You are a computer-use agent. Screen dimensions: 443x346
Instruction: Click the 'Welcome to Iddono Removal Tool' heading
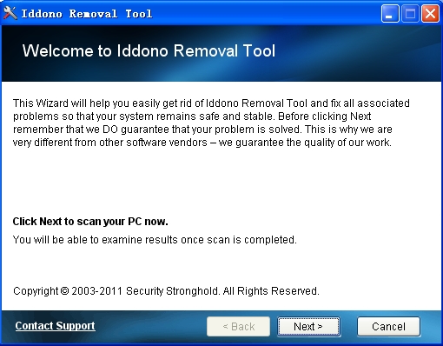click(x=149, y=50)
